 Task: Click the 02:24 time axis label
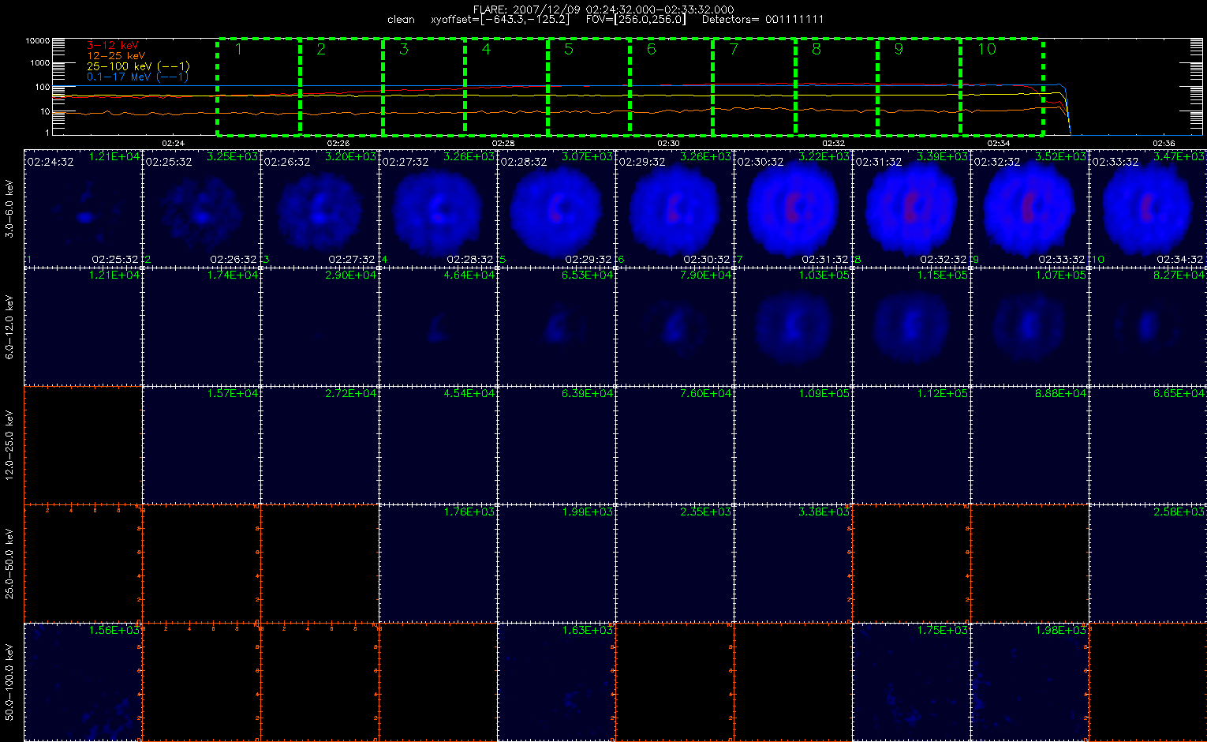pos(173,144)
